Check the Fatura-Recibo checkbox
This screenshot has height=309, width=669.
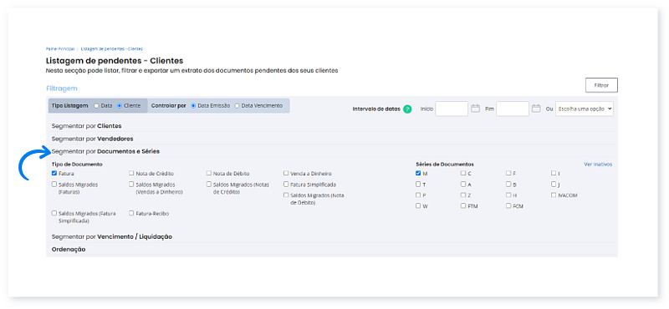point(131,213)
